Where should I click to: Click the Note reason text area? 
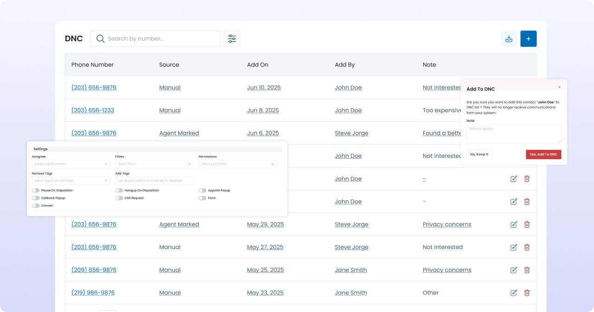click(x=513, y=133)
